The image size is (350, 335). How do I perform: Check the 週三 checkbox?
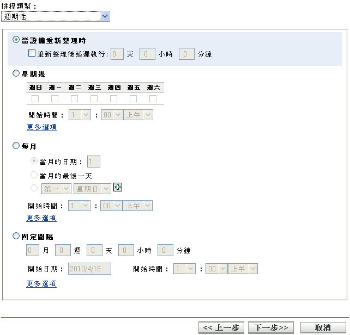coord(94,98)
